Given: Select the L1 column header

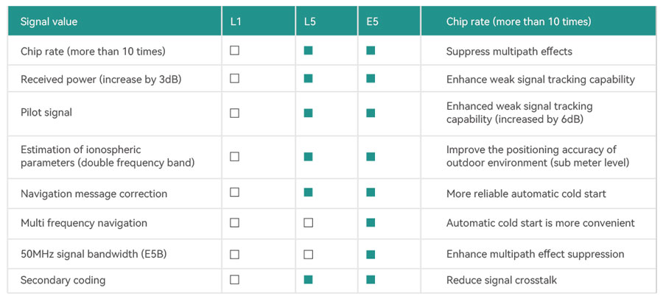Looking at the screenshot, I should (236, 21).
